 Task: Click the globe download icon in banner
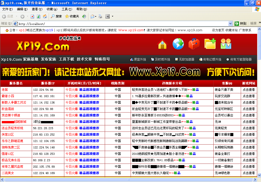[178, 44]
